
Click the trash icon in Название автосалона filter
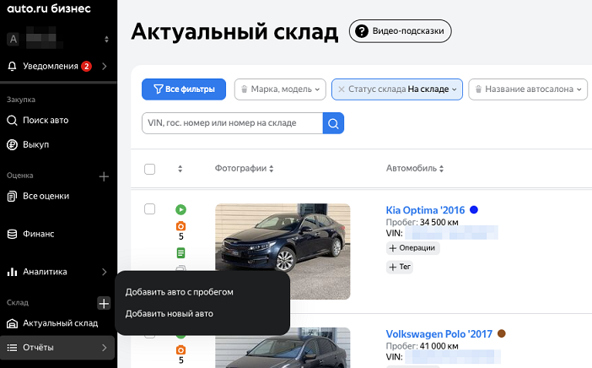[x=478, y=89]
